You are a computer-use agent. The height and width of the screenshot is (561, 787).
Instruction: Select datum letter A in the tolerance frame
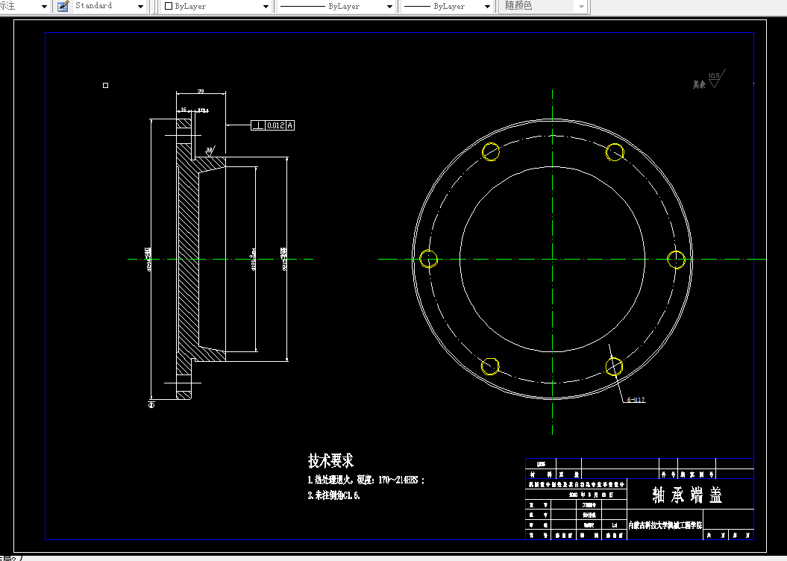pyautogui.click(x=290, y=125)
